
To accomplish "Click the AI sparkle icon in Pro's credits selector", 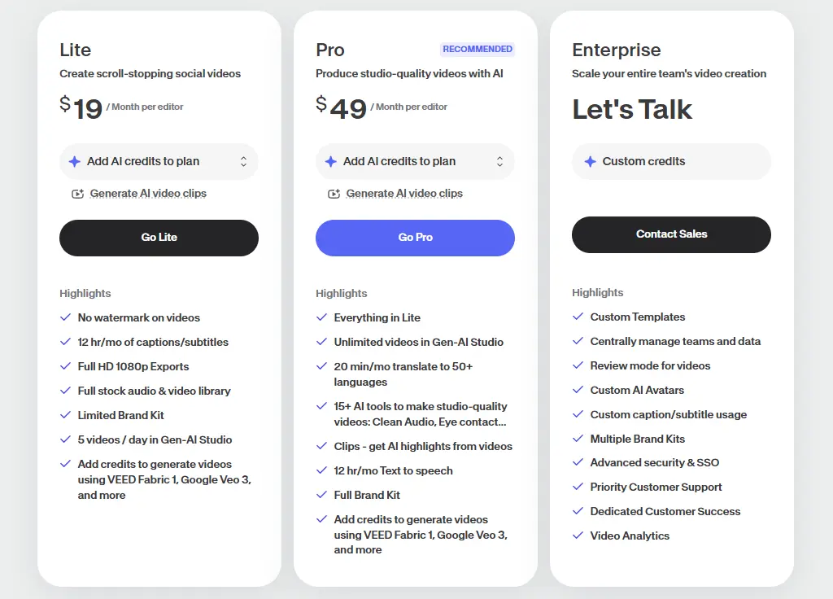I will pyautogui.click(x=330, y=161).
